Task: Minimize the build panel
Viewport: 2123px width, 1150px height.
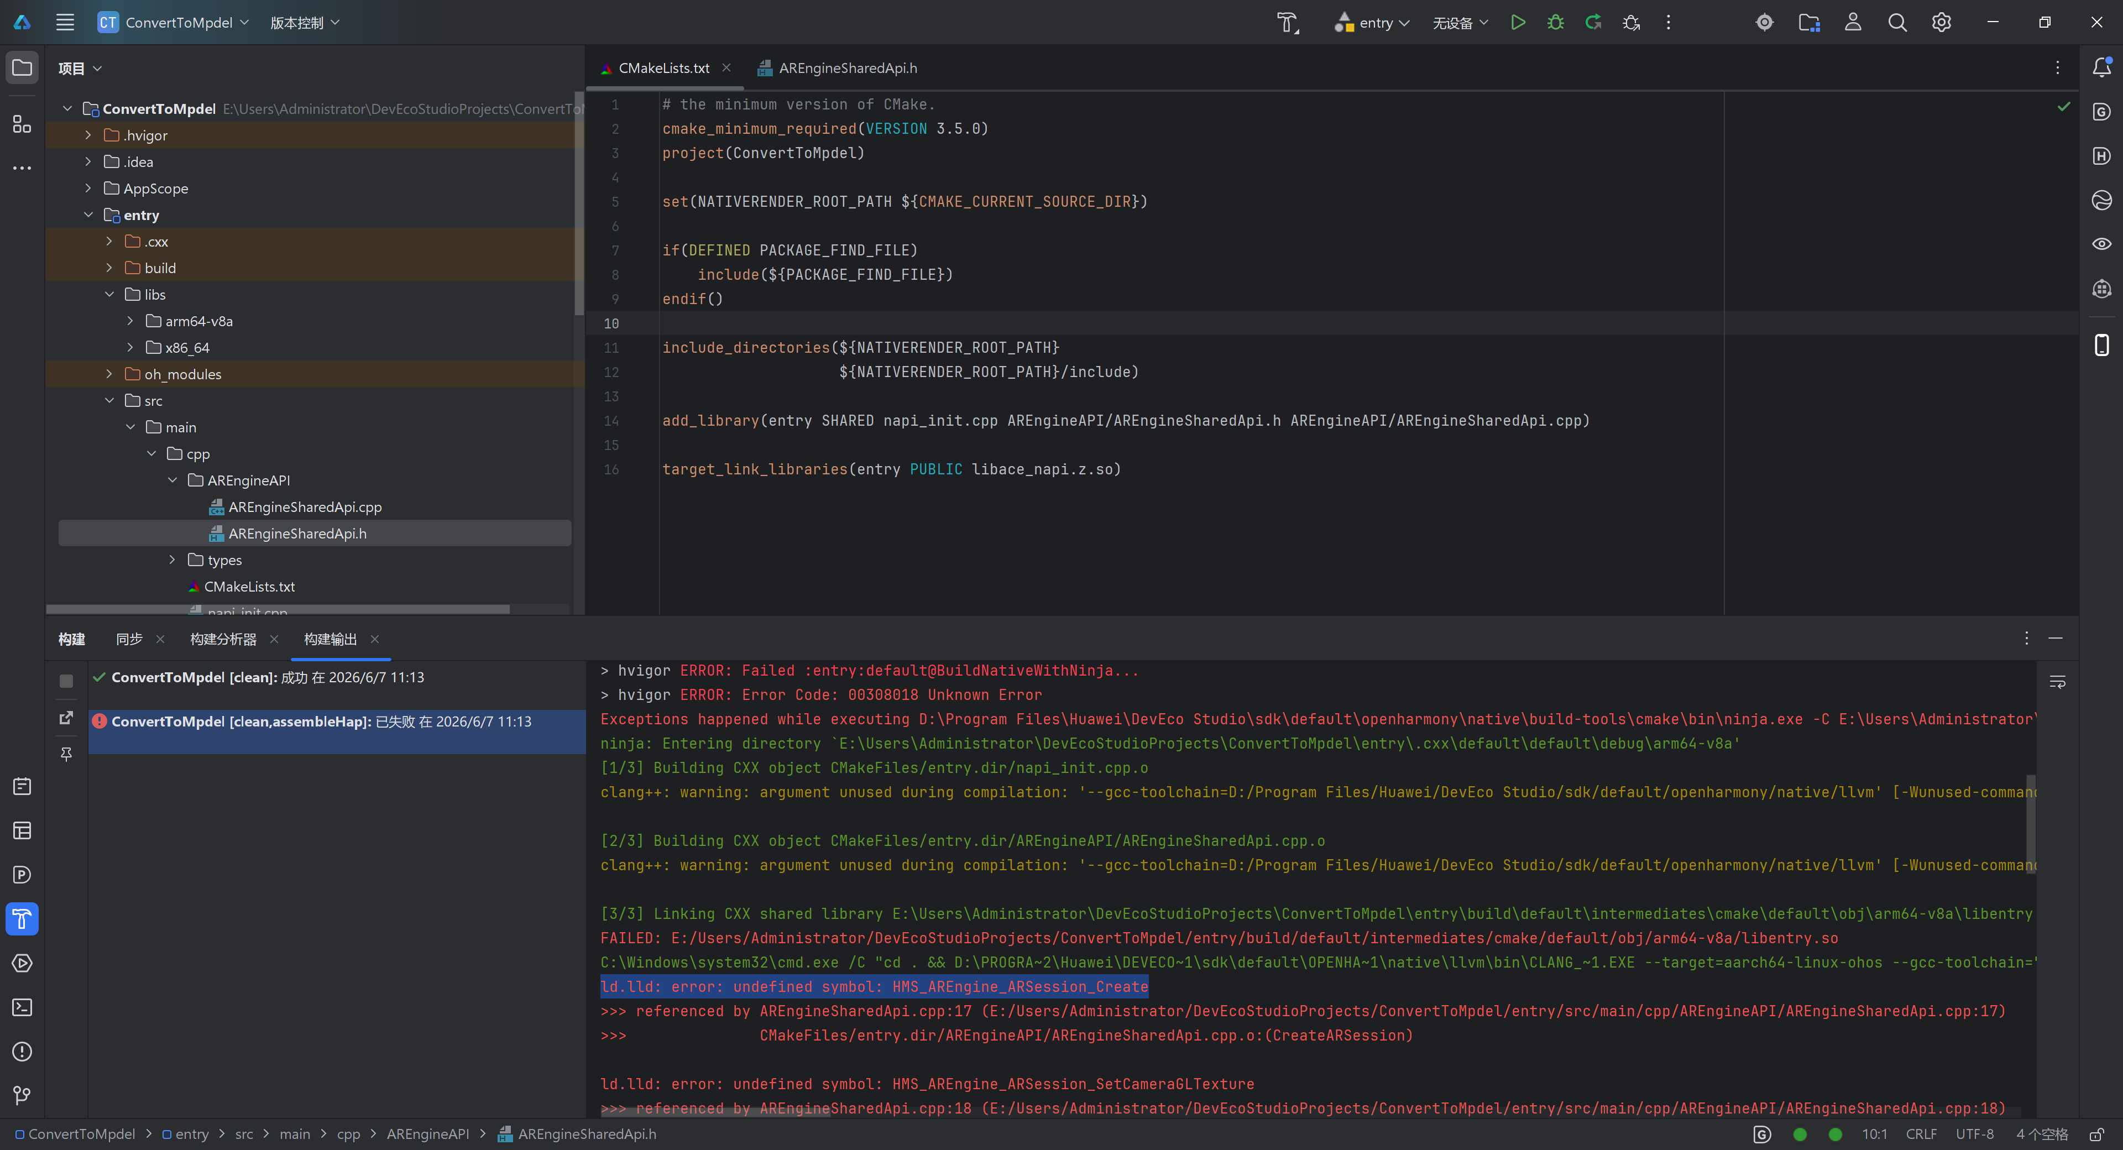Action: click(2056, 638)
